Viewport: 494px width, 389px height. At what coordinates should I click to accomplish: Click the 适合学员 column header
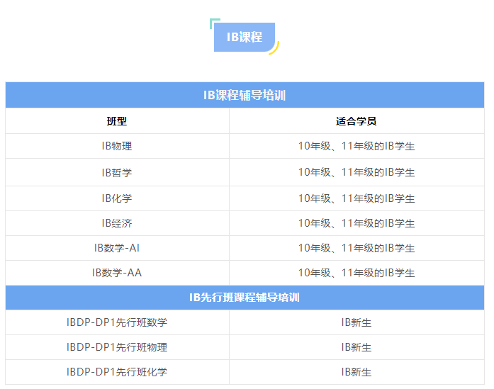tap(357, 121)
